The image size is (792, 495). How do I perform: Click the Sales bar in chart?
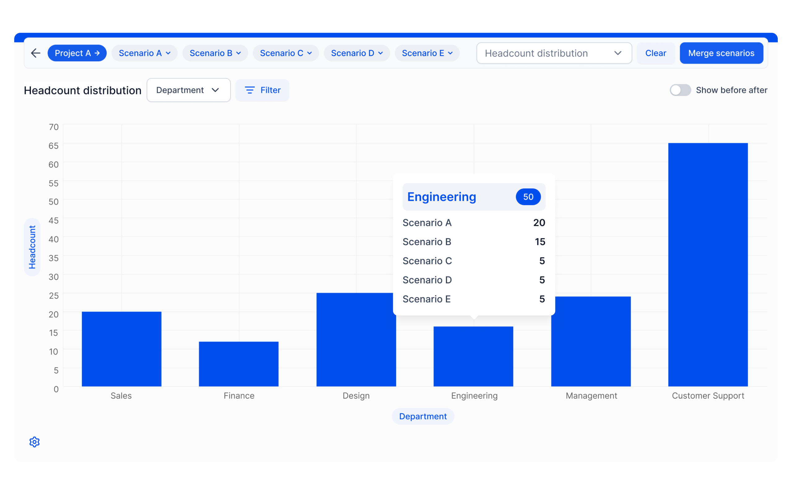pos(121,349)
